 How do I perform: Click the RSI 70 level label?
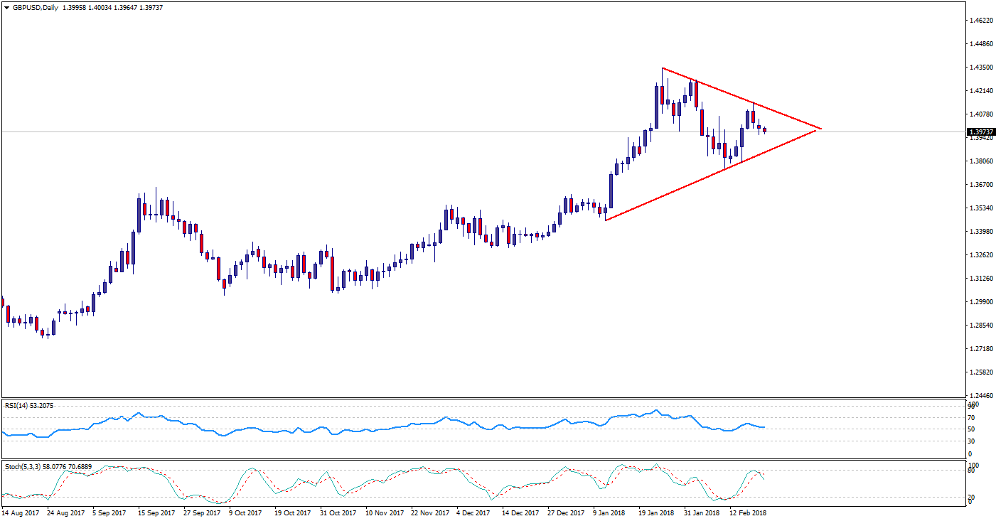point(973,417)
